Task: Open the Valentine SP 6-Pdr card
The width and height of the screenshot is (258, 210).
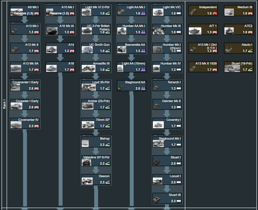Action: point(96,160)
